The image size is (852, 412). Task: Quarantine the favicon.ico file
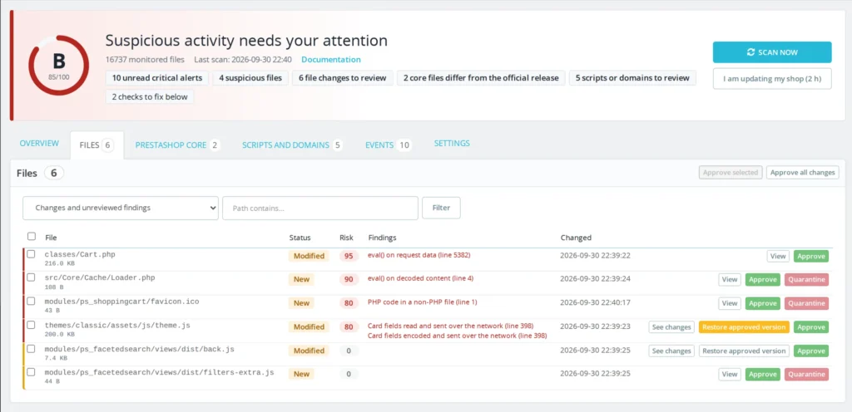click(x=807, y=303)
